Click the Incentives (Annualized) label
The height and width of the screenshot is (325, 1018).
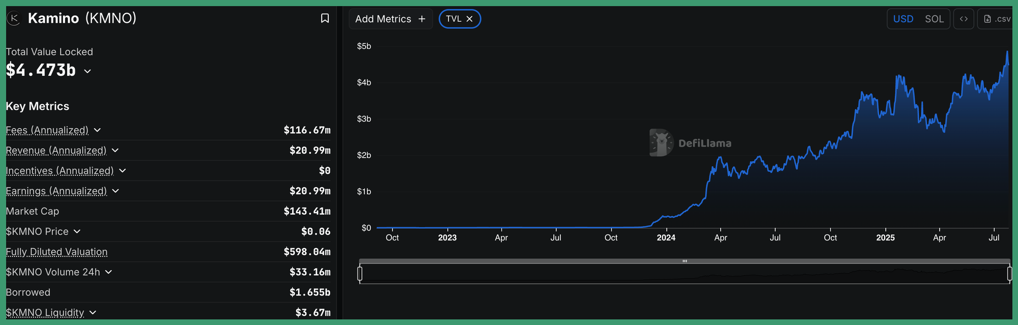(60, 171)
